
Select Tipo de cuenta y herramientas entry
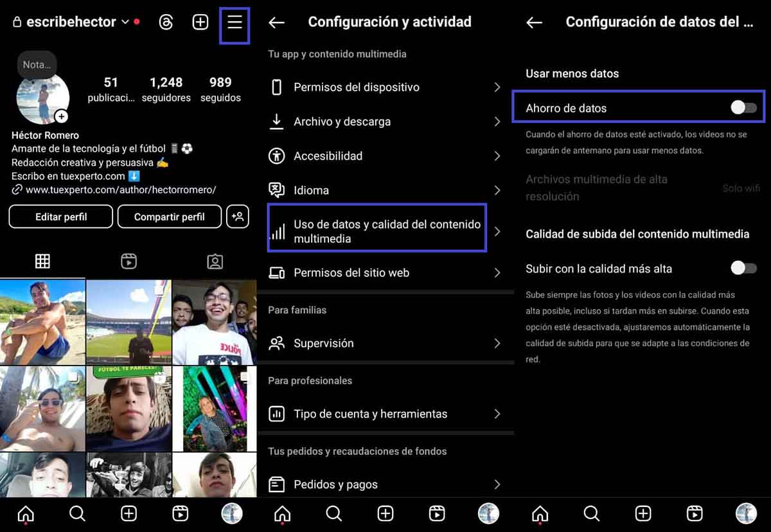point(385,414)
